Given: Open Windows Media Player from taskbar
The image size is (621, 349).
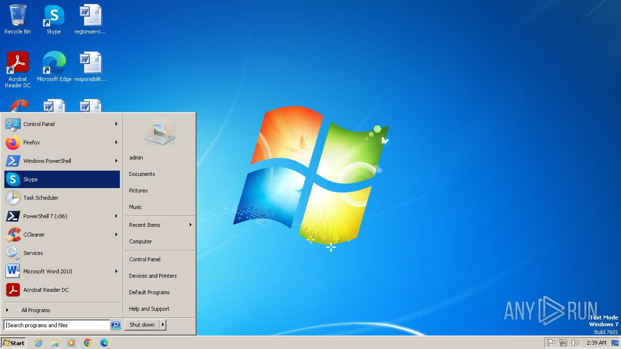Looking at the screenshot, I should click(x=71, y=343).
